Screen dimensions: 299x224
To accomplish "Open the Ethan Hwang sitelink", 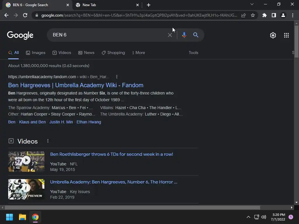I will pos(89,122).
